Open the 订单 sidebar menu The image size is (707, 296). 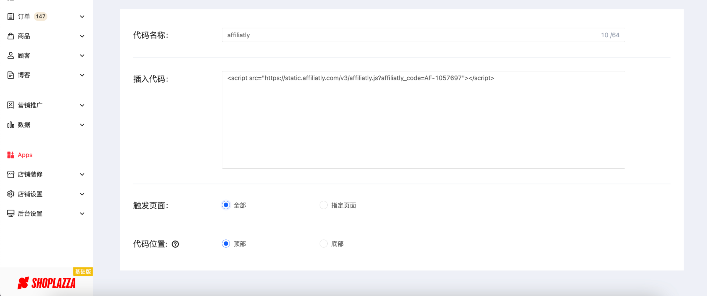[x=46, y=17]
